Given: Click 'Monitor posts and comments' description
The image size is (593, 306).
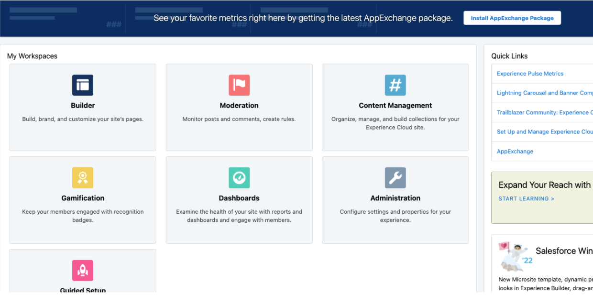Looking at the screenshot, I should tap(239, 119).
